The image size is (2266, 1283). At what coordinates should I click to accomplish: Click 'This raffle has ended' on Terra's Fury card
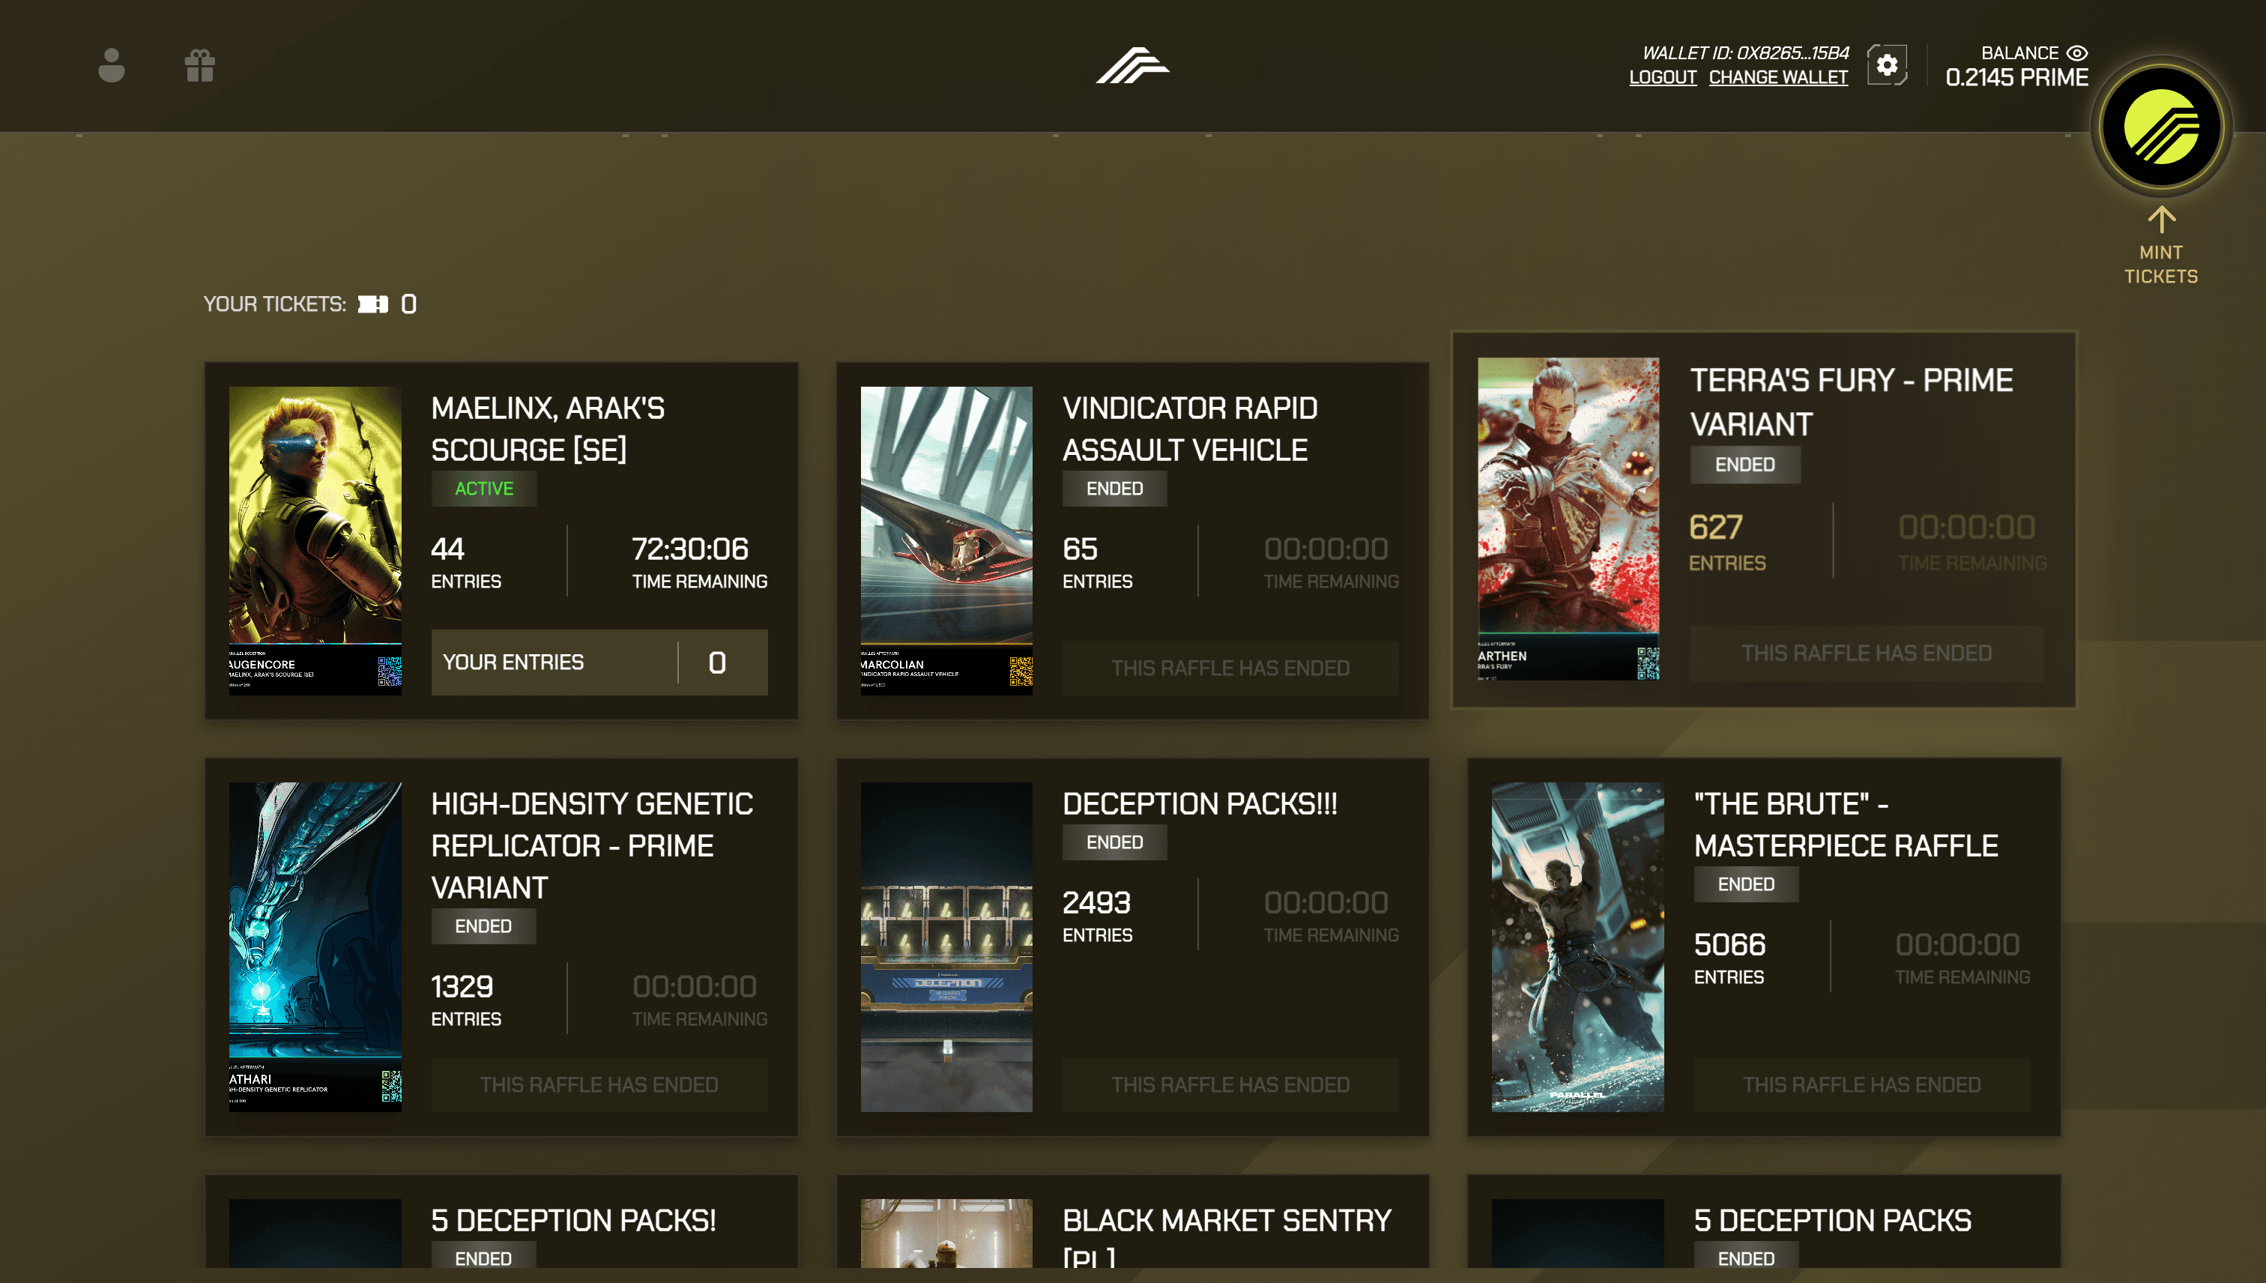click(x=1866, y=653)
